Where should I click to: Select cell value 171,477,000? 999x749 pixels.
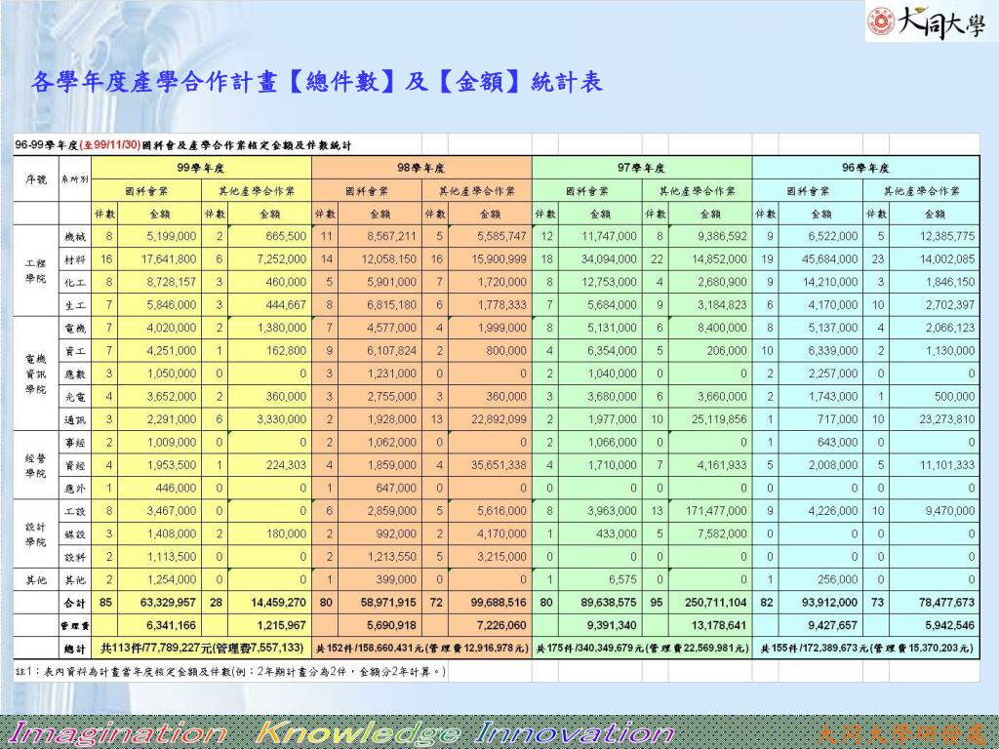[716, 511]
